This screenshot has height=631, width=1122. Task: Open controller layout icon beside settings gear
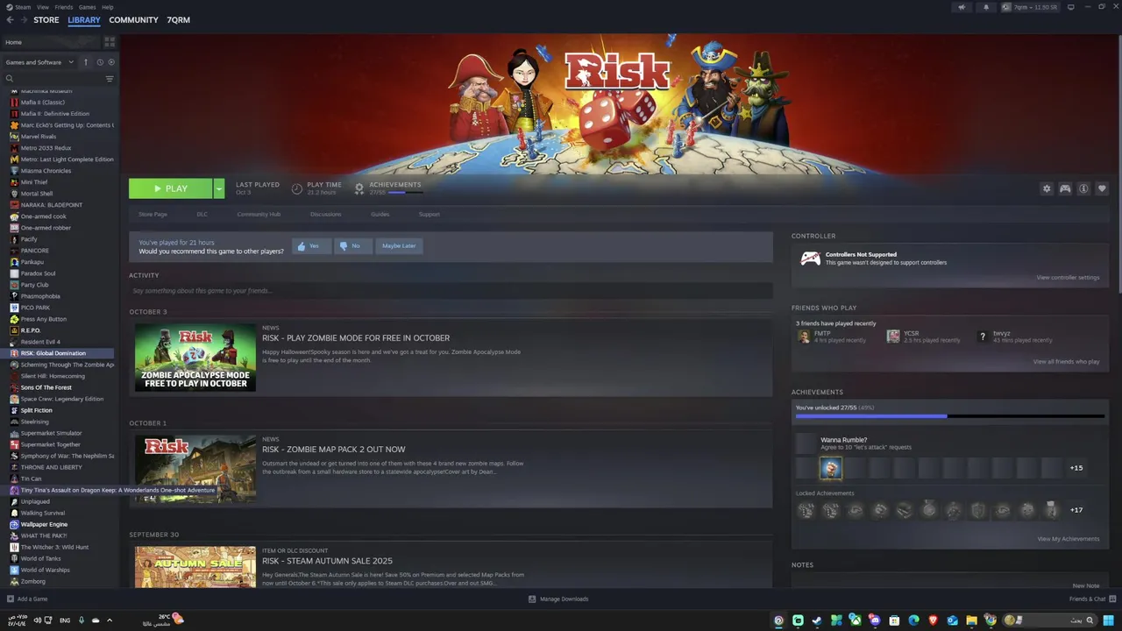coord(1065,188)
